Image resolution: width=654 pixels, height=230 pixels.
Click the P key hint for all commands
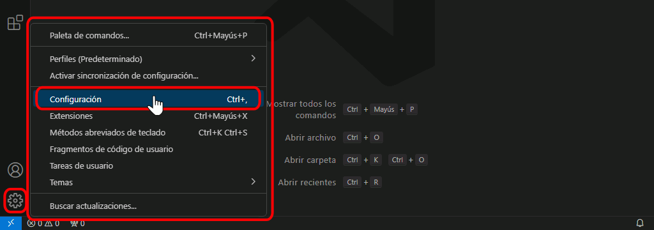[412, 109]
